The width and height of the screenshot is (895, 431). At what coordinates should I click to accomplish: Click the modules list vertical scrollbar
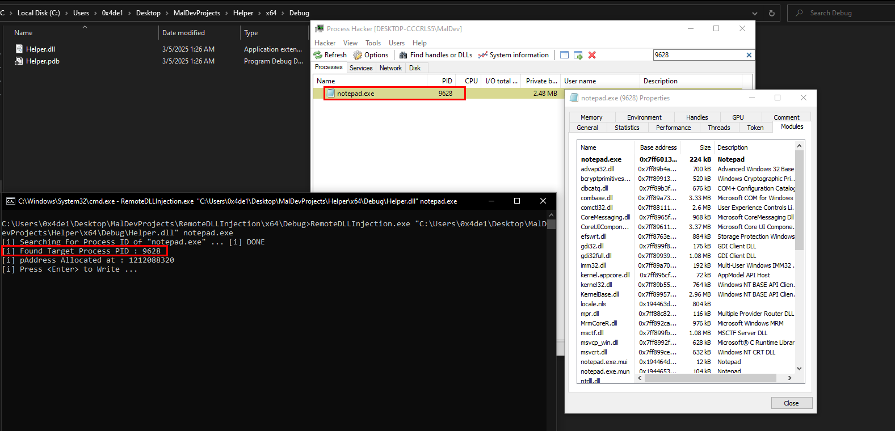(799, 200)
